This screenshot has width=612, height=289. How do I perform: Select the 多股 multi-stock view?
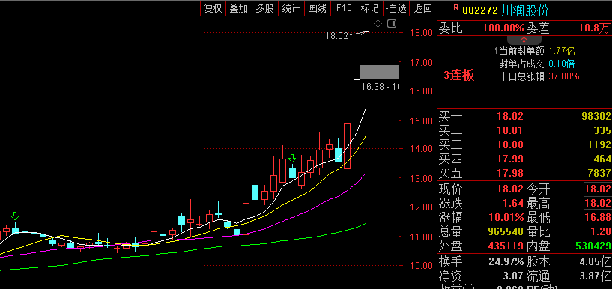pyautogui.click(x=265, y=8)
